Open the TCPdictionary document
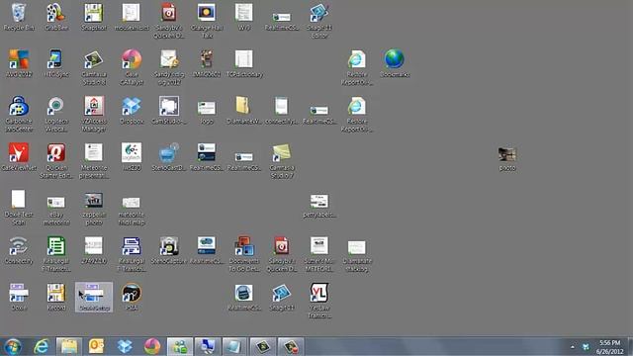The width and height of the screenshot is (633, 356). [244, 63]
